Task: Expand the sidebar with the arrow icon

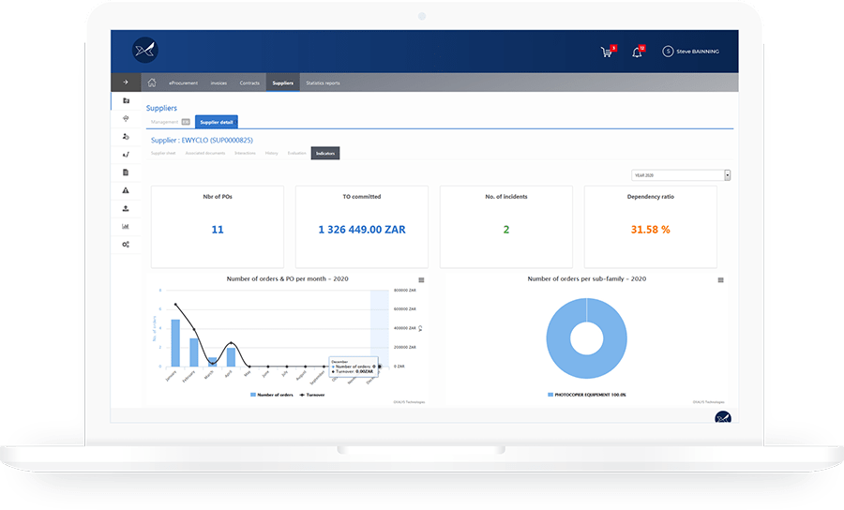Action: (126, 82)
